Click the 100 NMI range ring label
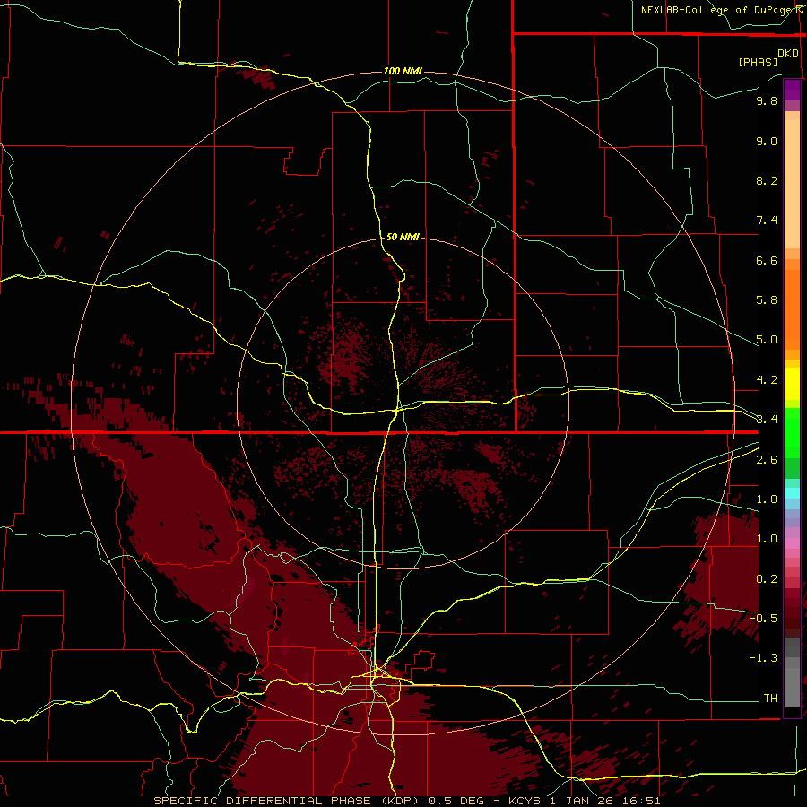Viewport: 807px width, 807px height. click(403, 71)
